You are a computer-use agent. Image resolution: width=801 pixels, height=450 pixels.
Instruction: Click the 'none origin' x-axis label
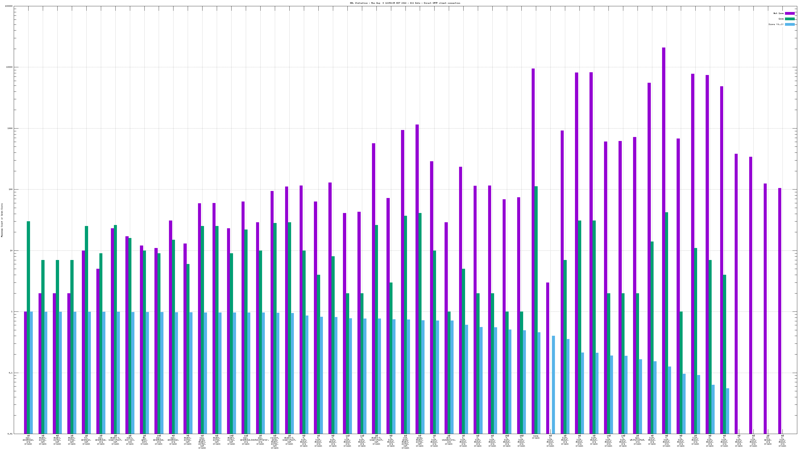pyautogui.click(x=535, y=437)
